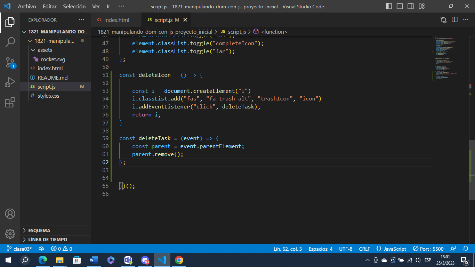The image size is (475, 267).
Task: Open Explorer Views and More Actions ellipsis
Action: coord(81,20)
